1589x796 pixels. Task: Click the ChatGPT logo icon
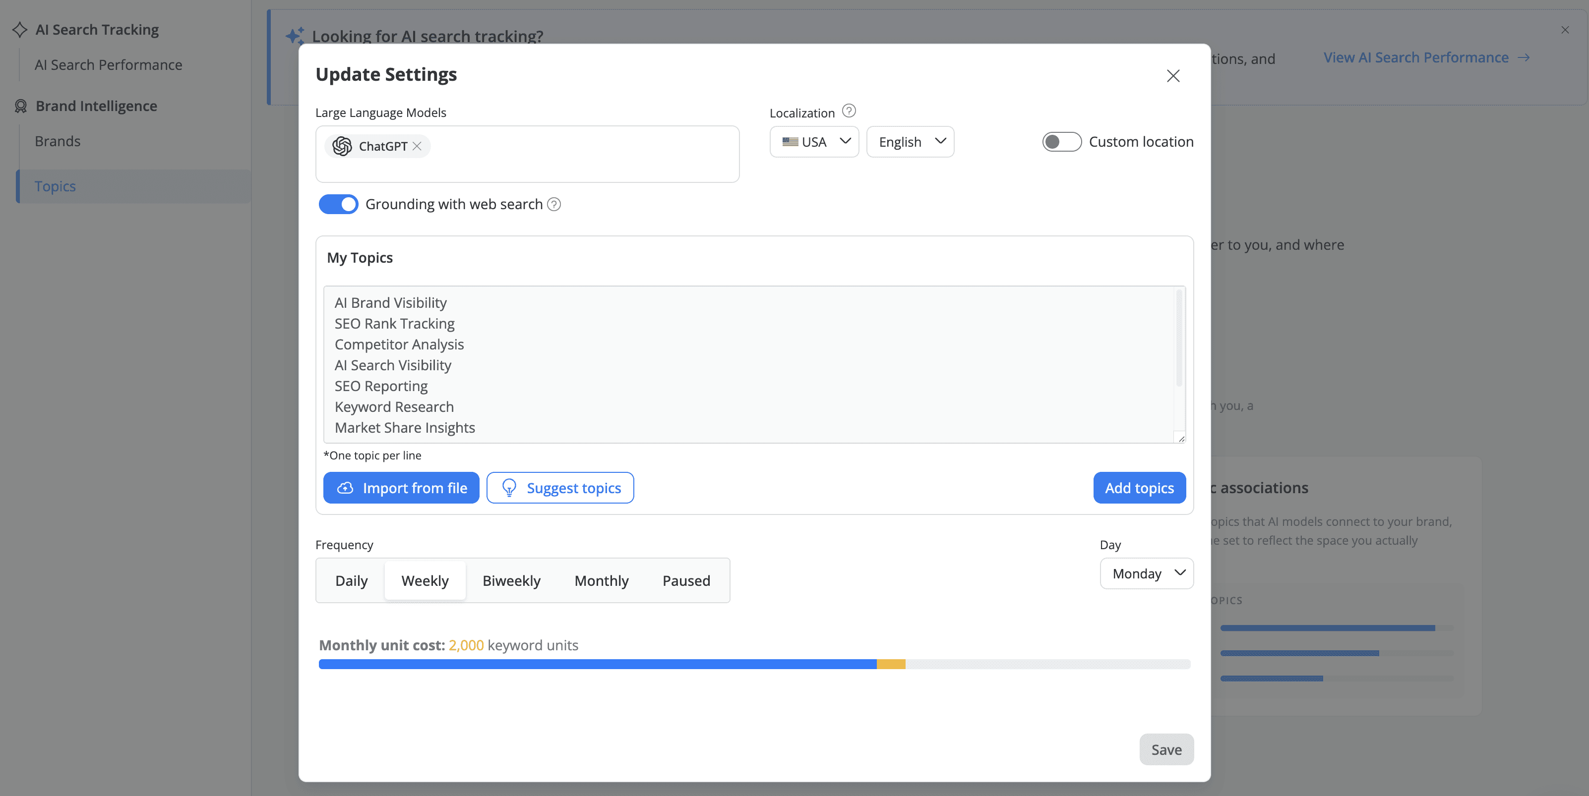[x=342, y=146]
